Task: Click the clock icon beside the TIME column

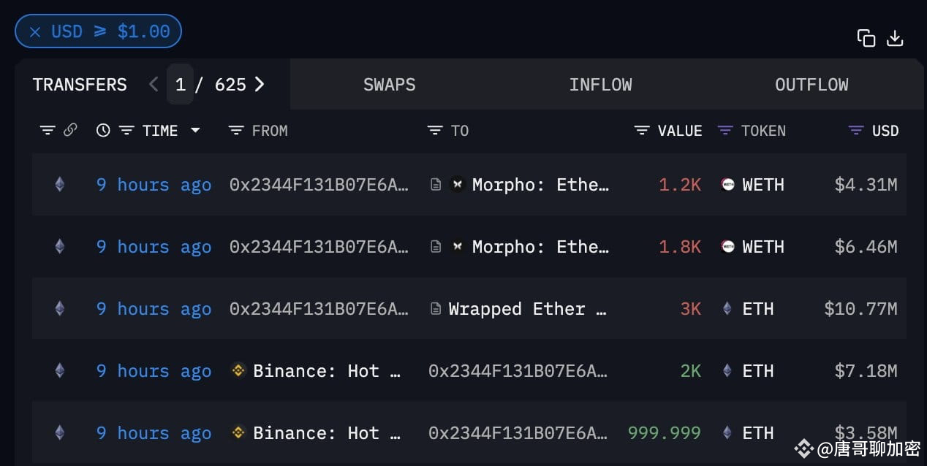Action: [102, 130]
